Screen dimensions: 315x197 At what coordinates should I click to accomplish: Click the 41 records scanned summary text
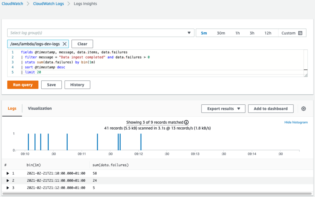[157, 128]
